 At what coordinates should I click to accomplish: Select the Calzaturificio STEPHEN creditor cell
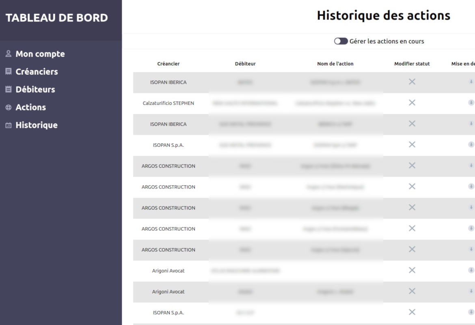coord(168,103)
